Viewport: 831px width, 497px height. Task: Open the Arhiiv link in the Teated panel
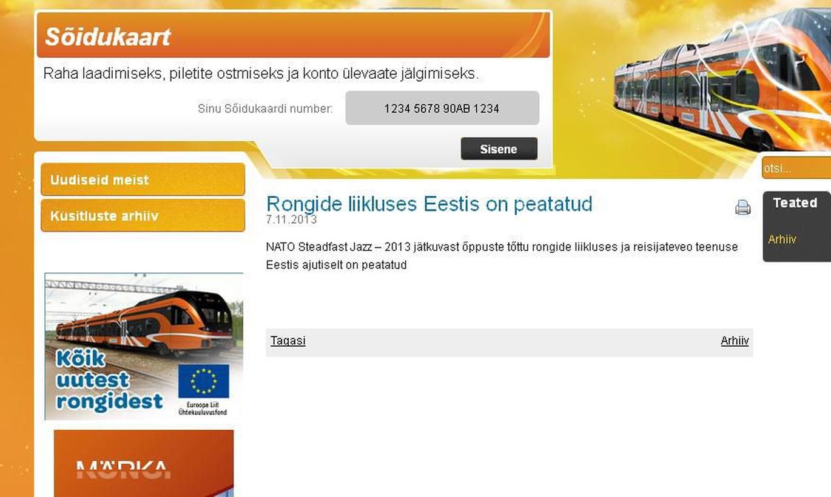(782, 239)
